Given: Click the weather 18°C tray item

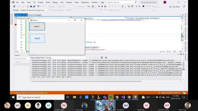Looking at the screenshot, I should point(146,97).
